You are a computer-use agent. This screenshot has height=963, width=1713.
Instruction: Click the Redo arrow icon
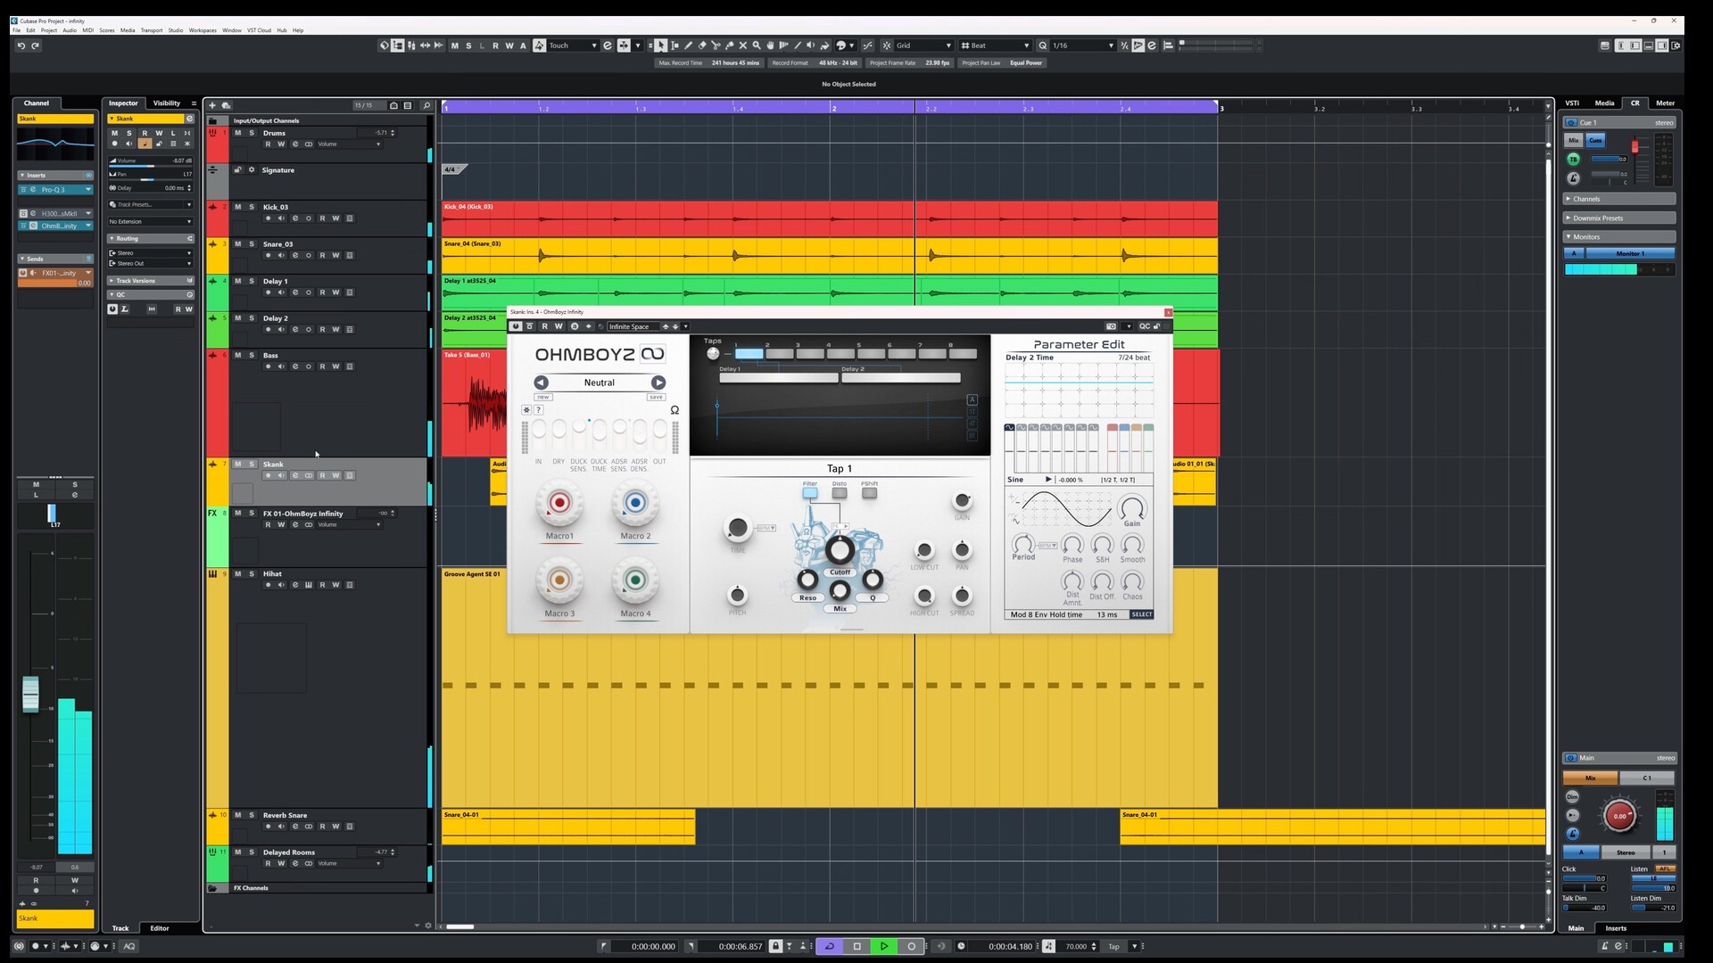coord(36,45)
